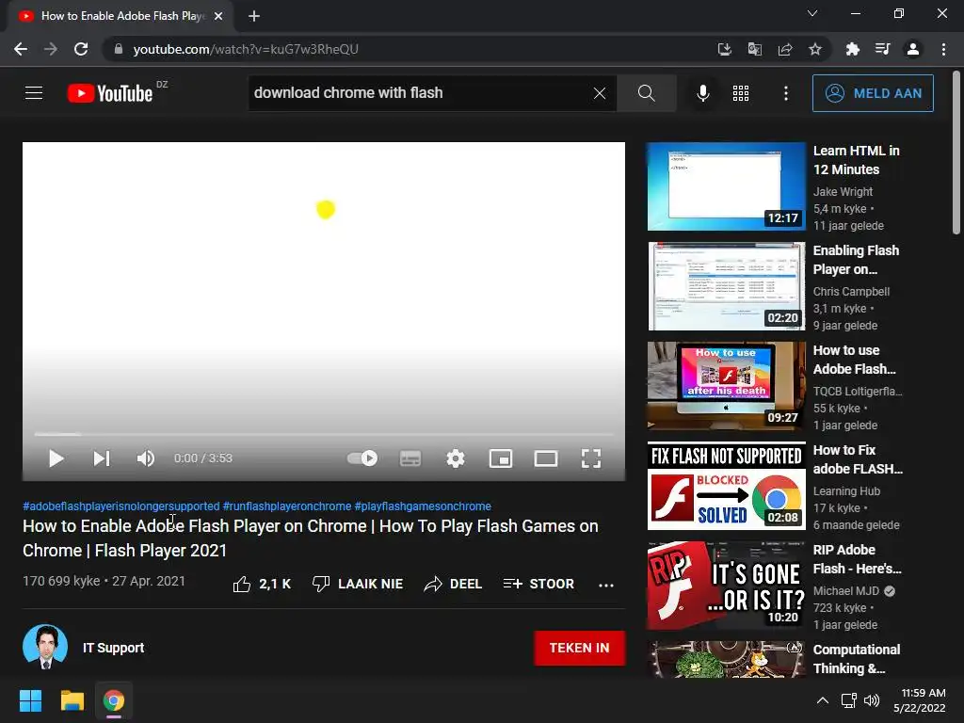The width and height of the screenshot is (964, 723).
Task: Close the YouTube tab
Action: [218, 16]
